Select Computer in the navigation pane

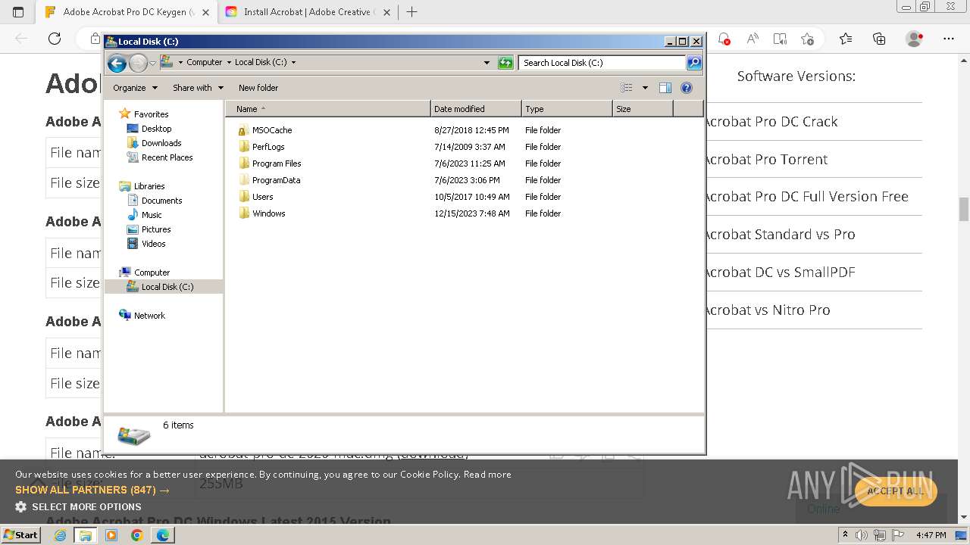click(x=152, y=272)
